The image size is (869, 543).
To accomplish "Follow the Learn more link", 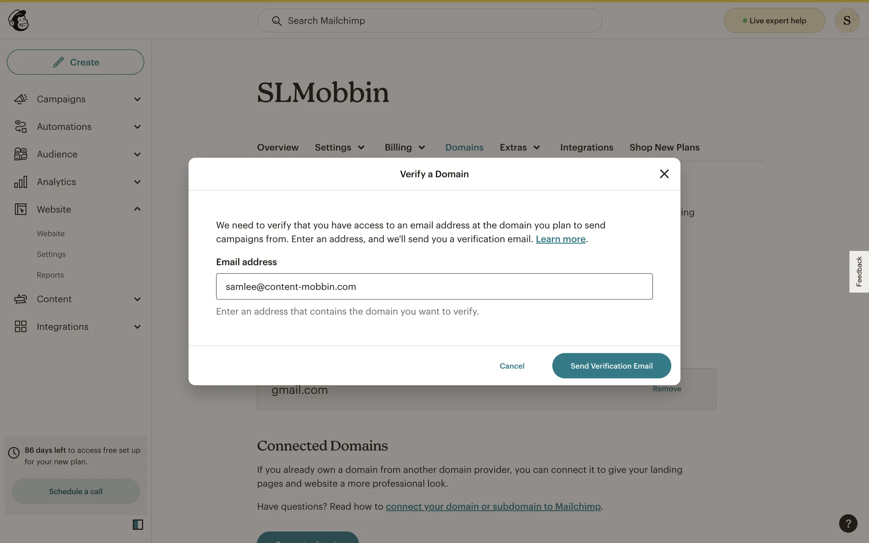I will (560, 239).
